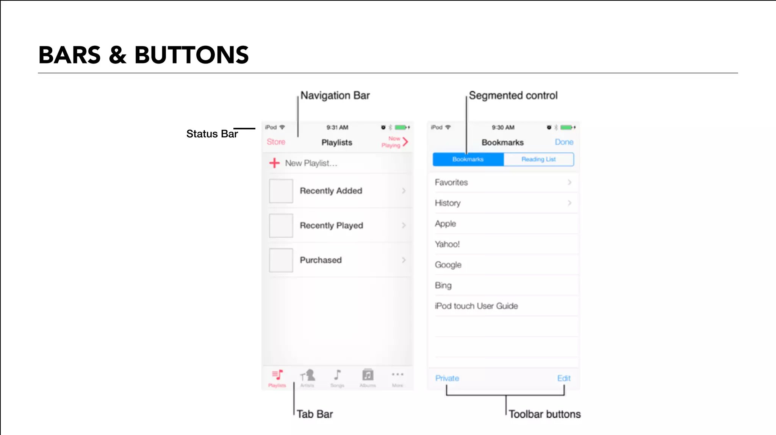Click the Playlists navigation title
This screenshot has width=776, height=435.
pyautogui.click(x=337, y=143)
